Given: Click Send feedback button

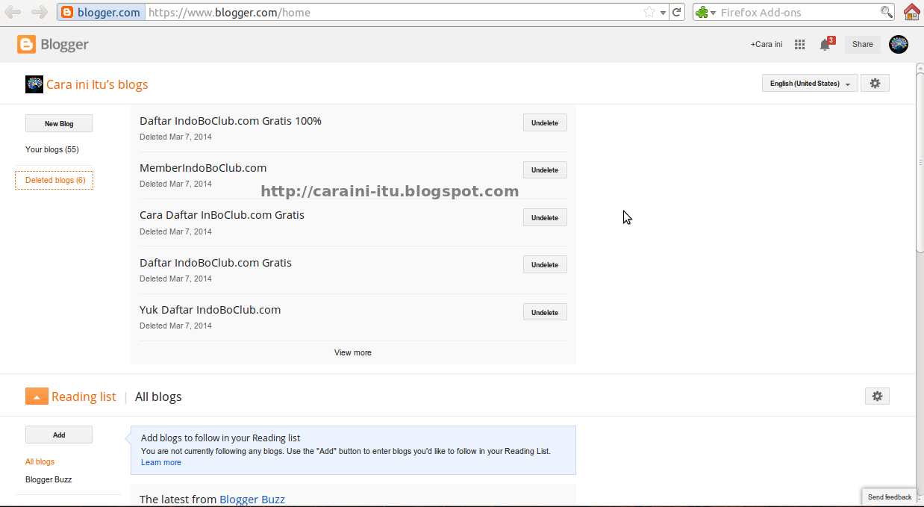Looking at the screenshot, I should pos(890,497).
